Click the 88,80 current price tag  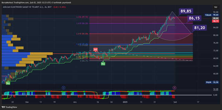pos(216,18)
